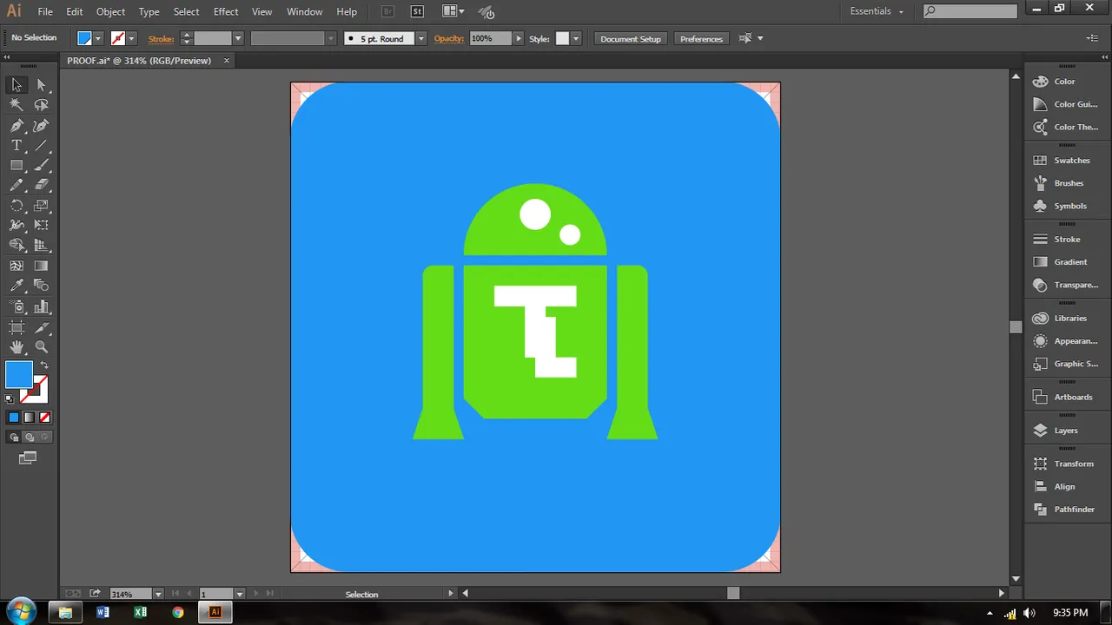Choose the Symbol Sprayer tool
The image size is (1112, 625).
(17, 306)
